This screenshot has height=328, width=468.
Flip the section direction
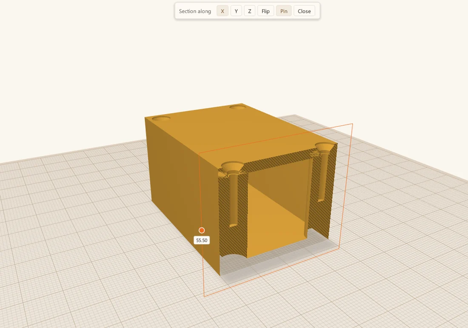point(265,11)
